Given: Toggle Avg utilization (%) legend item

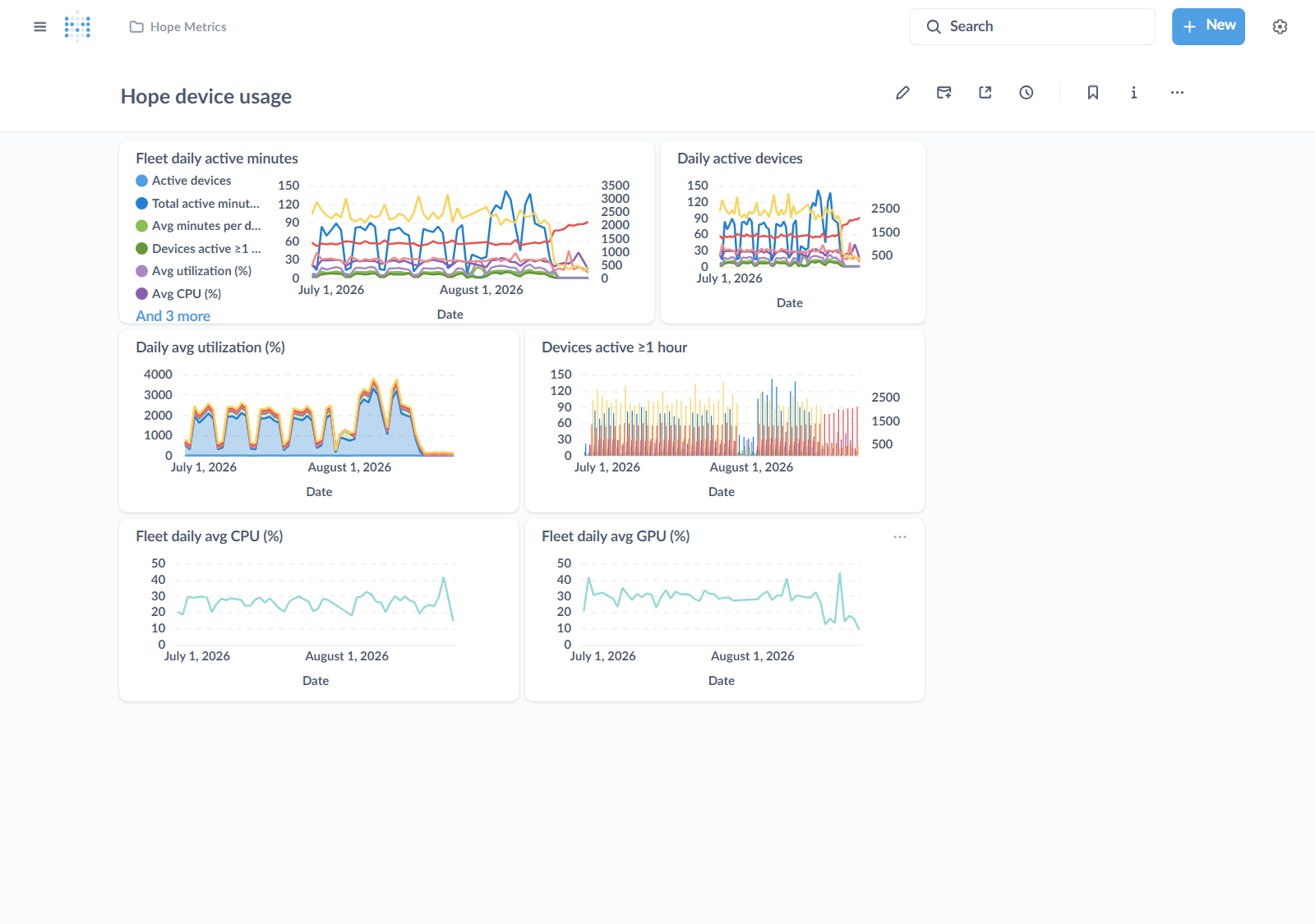Looking at the screenshot, I should point(193,271).
